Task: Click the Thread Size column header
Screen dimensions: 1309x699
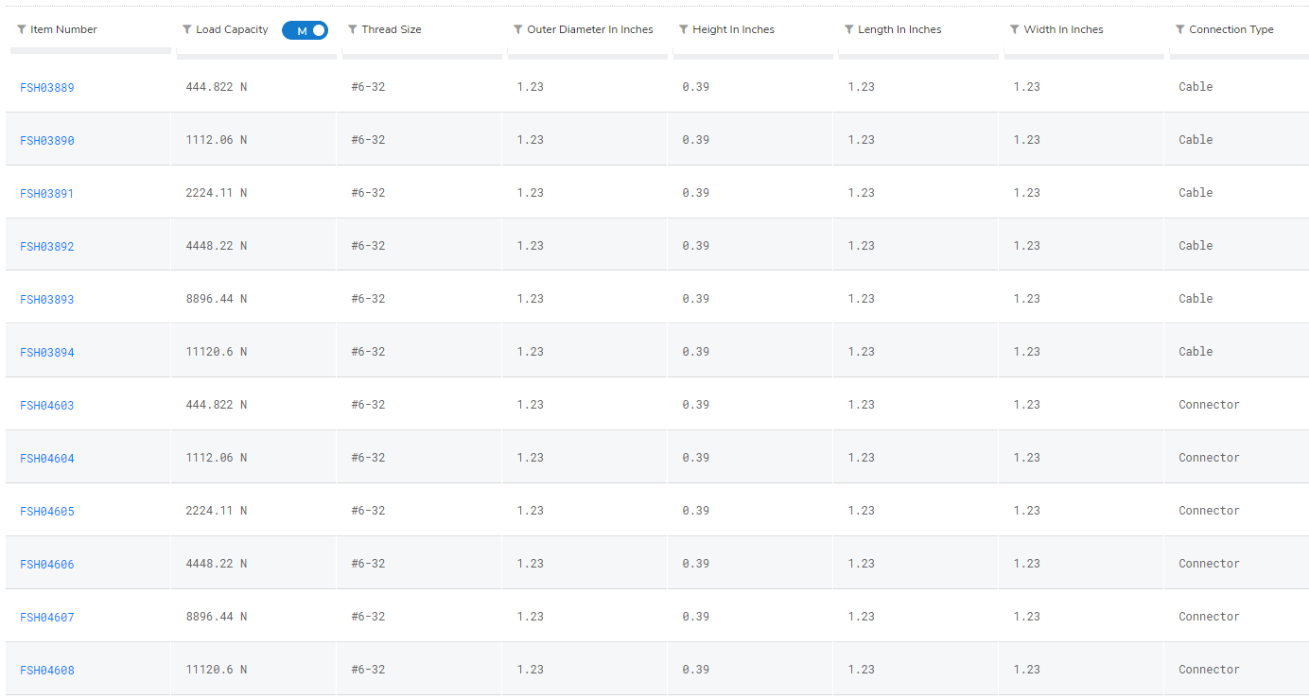Action: click(x=392, y=29)
